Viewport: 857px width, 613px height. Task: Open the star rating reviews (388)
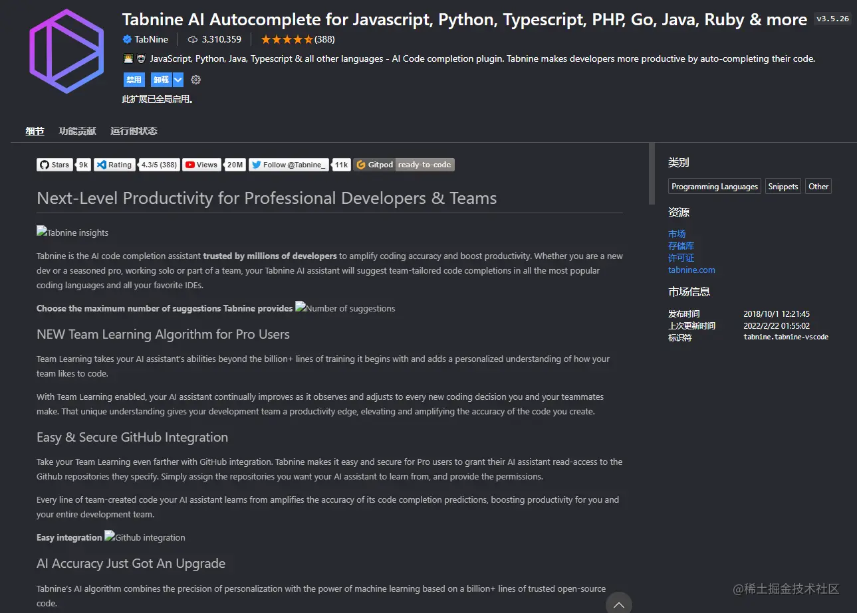[x=298, y=39]
